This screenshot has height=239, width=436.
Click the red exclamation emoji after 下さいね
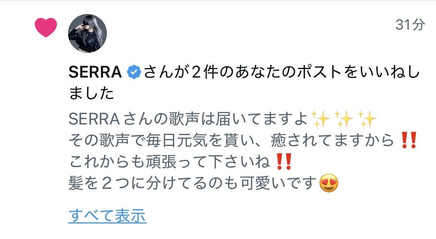pyautogui.click(x=283, y=161)
